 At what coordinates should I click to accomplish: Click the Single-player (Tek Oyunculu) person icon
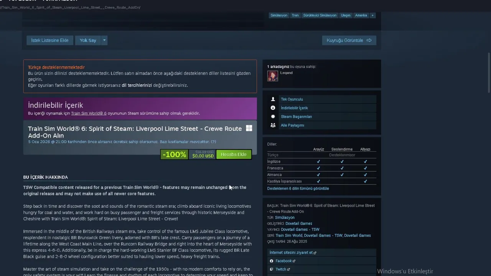[273, 99]
